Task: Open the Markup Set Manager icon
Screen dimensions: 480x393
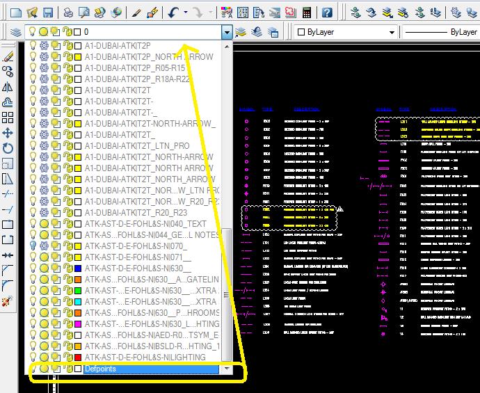Action: pyautogui.click(x=290, y=13)
